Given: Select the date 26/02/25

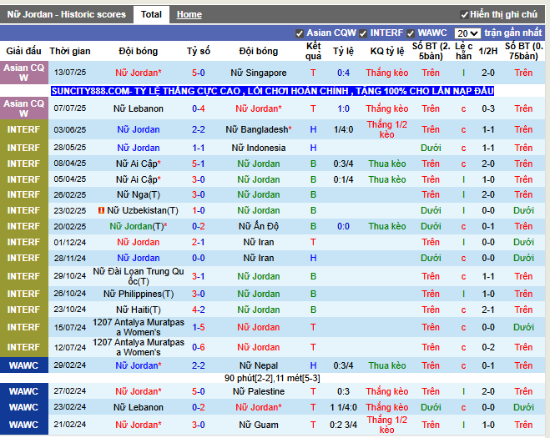Looking at the screenshot, I should tap(70, 194).
